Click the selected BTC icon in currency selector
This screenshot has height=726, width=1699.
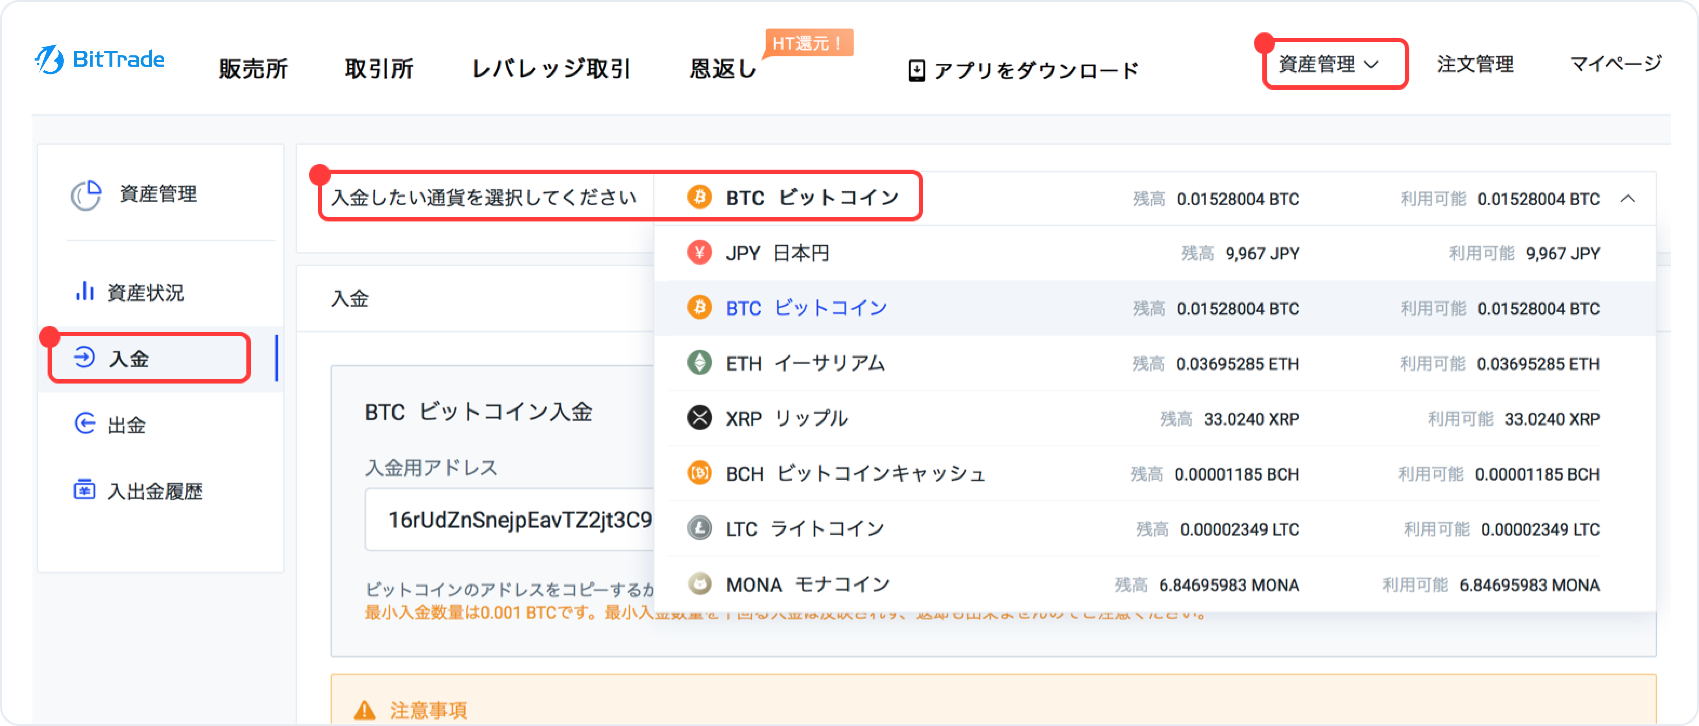pos(699,197)
